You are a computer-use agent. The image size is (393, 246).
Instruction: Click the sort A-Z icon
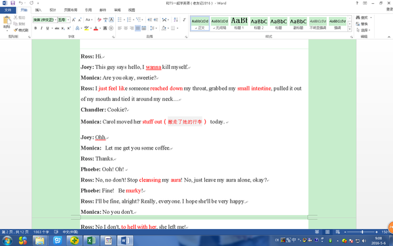click(176, 20)
